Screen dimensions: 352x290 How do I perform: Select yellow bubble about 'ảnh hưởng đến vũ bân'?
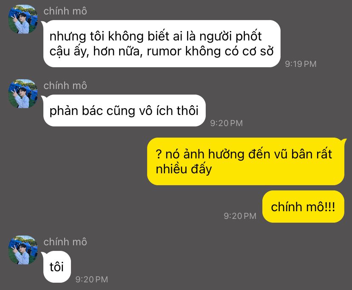246,161
